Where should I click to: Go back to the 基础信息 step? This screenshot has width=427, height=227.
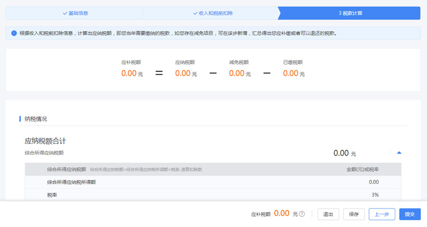tap(75, 13)
